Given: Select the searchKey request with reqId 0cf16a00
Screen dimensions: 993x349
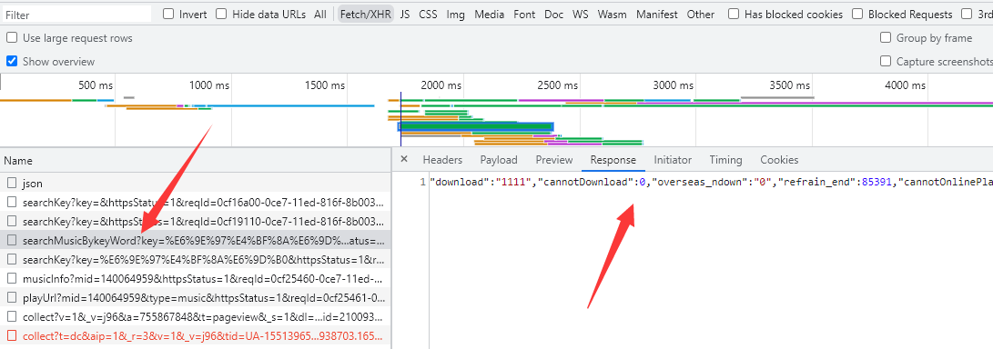Looking at the screenshot, I should point(195,203).
